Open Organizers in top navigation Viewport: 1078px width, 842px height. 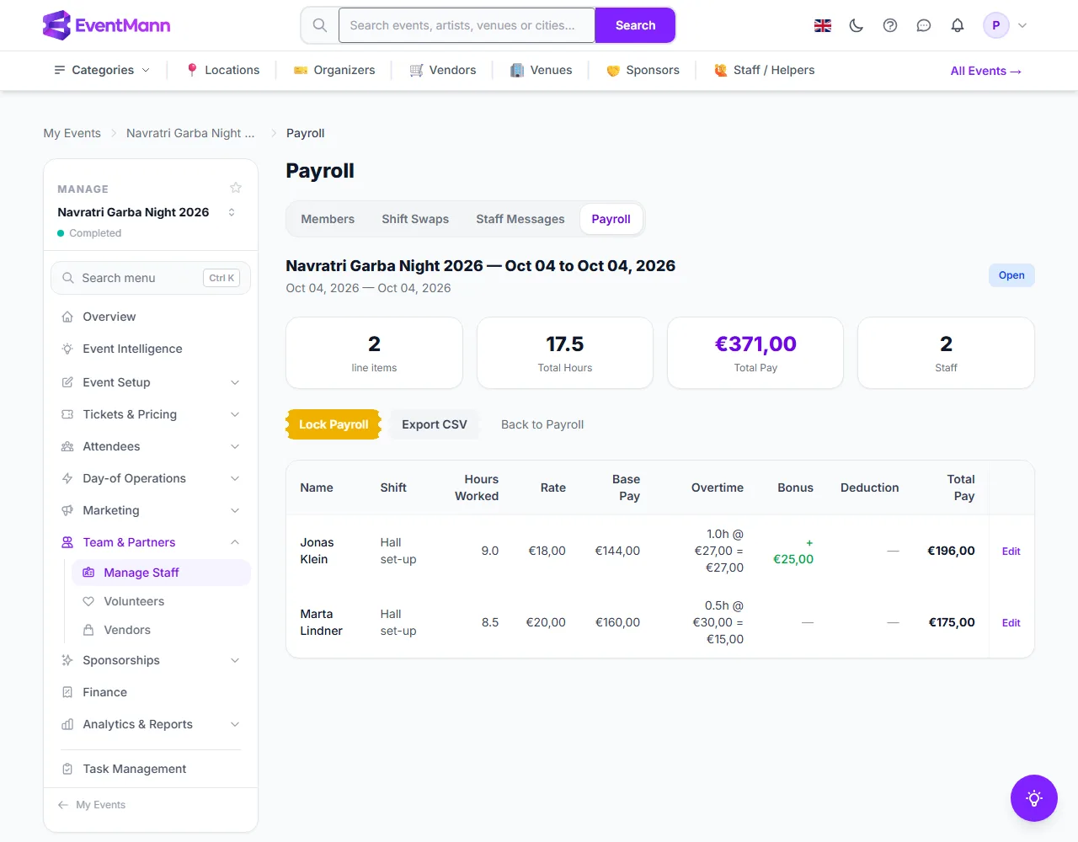[334, 70]
